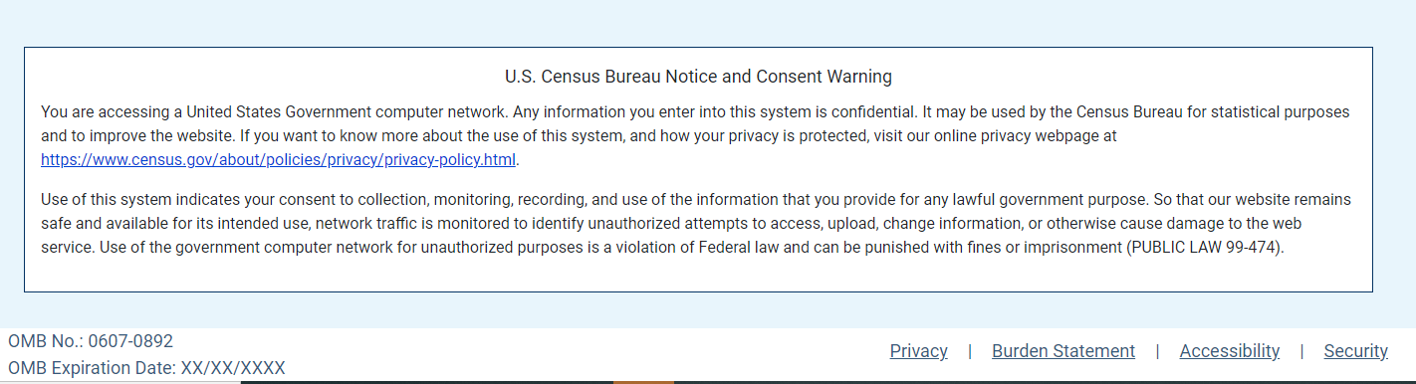Screen dimensions: 1416x384
Task: Click the orange segment in the bottom bar
Action: click(x=643, y=382)
